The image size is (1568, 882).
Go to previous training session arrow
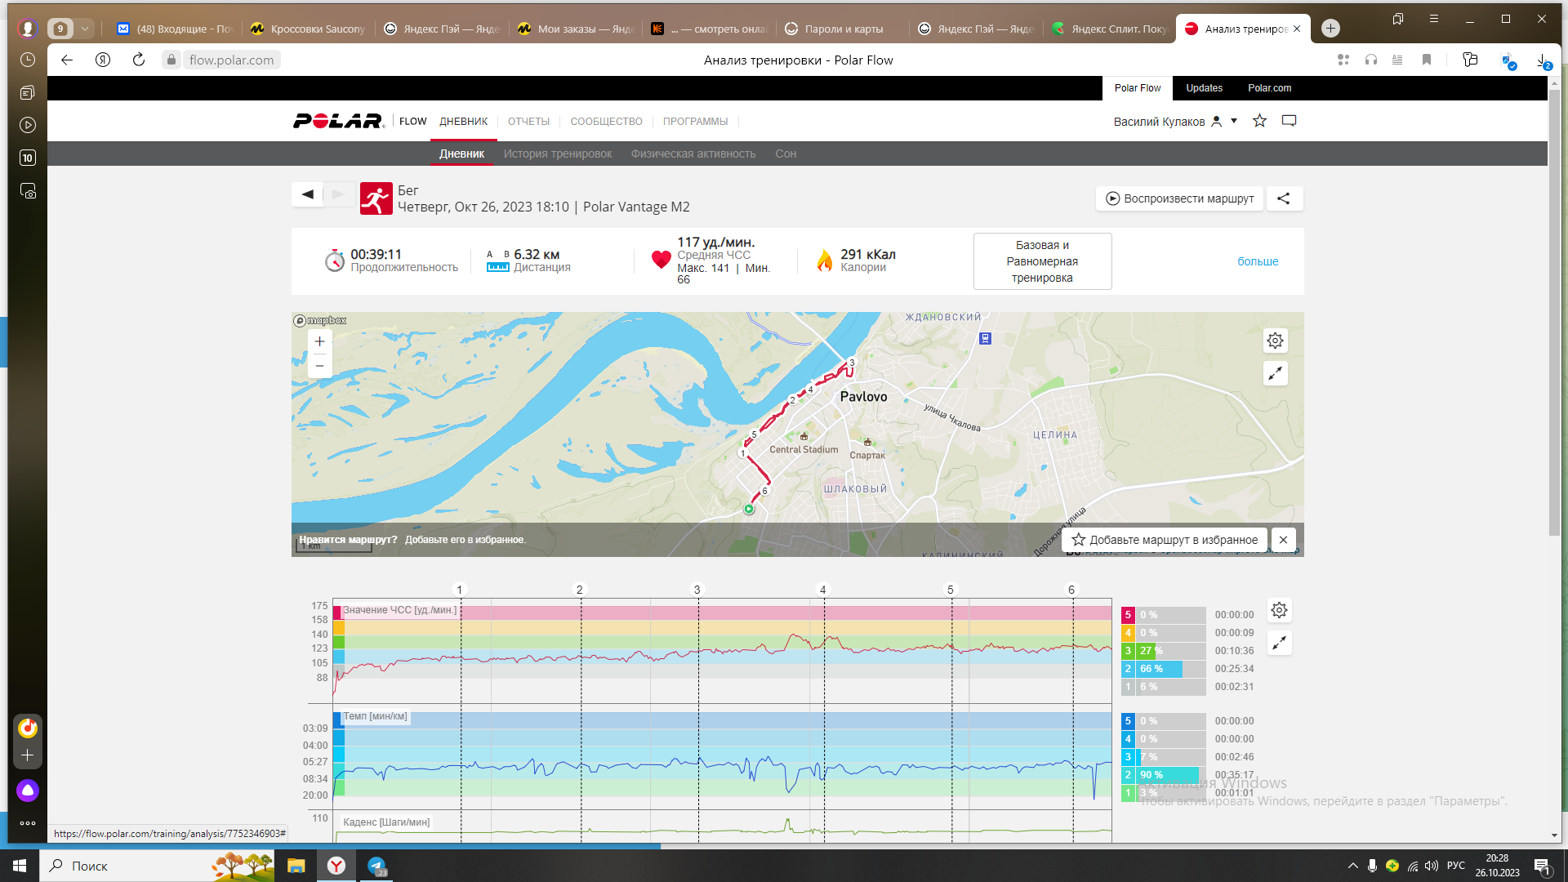click(308, 194)
